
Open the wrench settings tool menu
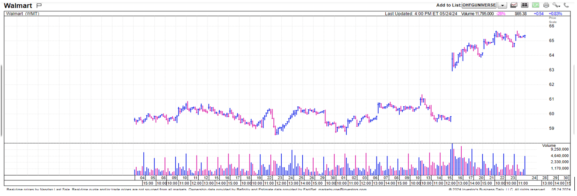pyautogui.click(x=556, y=5)
